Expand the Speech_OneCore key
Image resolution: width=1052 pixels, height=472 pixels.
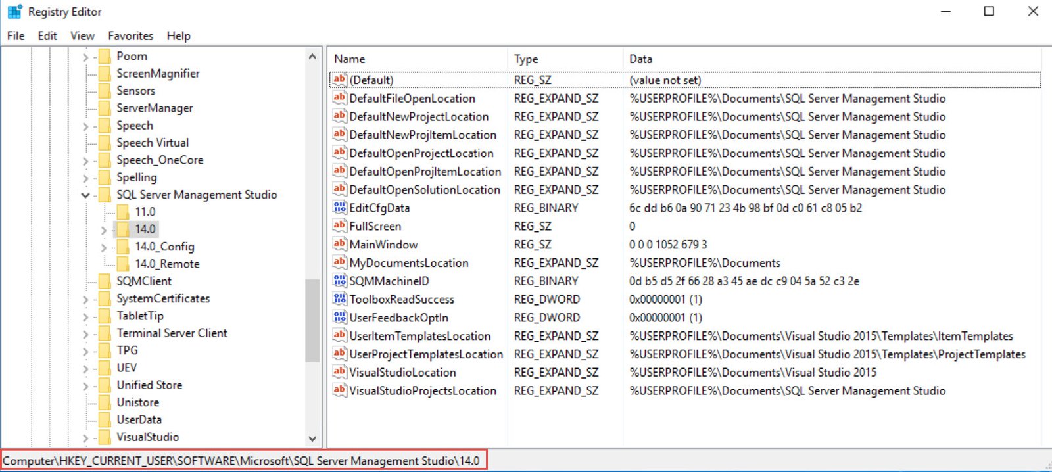85,161
